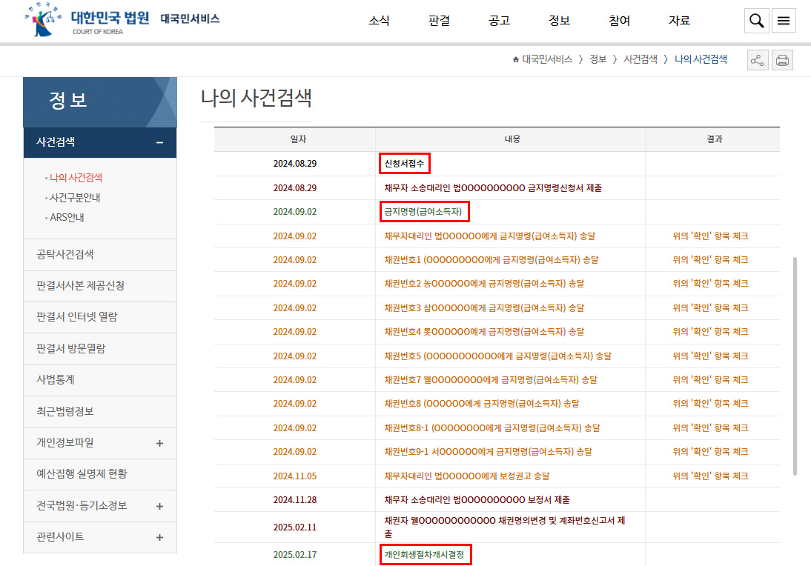Click the home icon in breadcrumb
The image size is (811, 566).
click(516, 60)
